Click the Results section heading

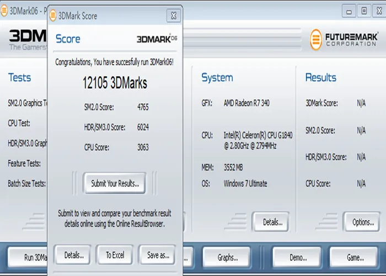pyautogui.click(x=321, y=77)
